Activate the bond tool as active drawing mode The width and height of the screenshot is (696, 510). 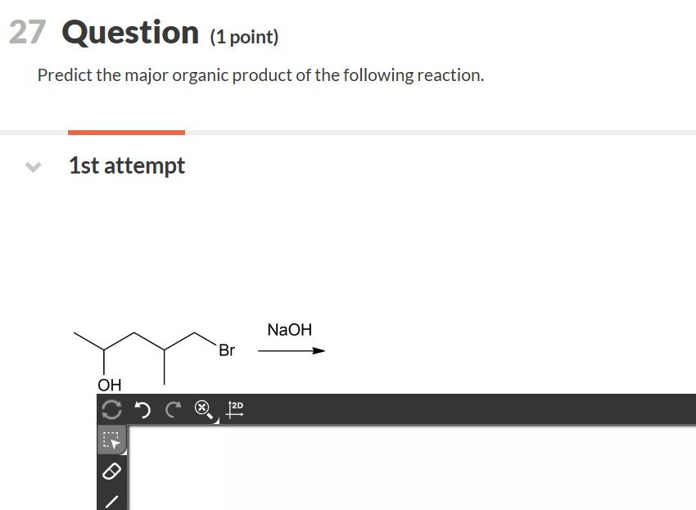pos(111,500)
